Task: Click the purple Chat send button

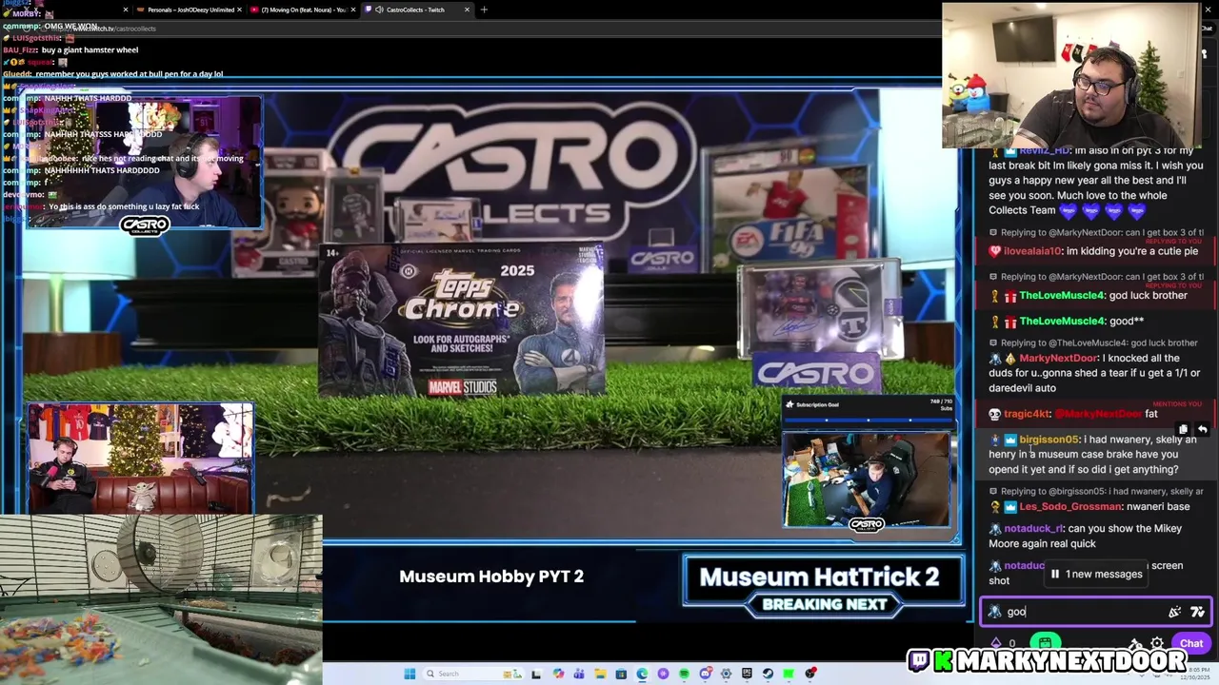Action: (x=1191, y=643)
